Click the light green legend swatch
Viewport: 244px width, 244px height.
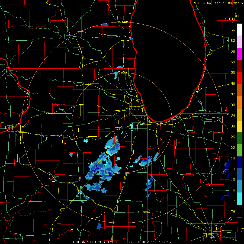pos(239,150)
